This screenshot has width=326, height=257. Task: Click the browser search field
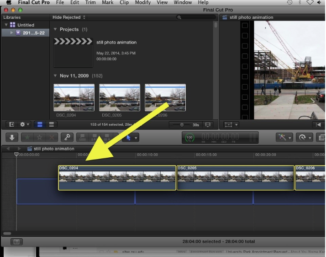[x=196, y=17]
